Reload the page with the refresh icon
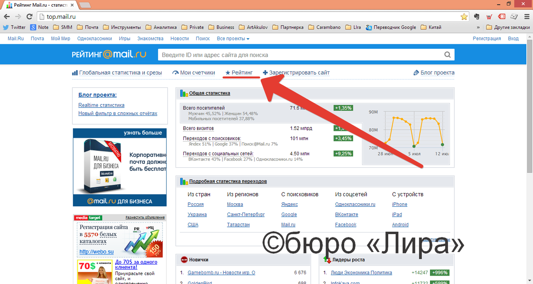Image resolution: width=533 pixels, height=284 pixels. [29, 16]
